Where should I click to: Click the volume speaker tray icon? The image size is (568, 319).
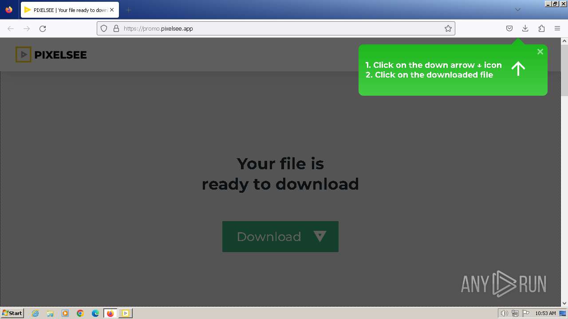pos(504,313)
